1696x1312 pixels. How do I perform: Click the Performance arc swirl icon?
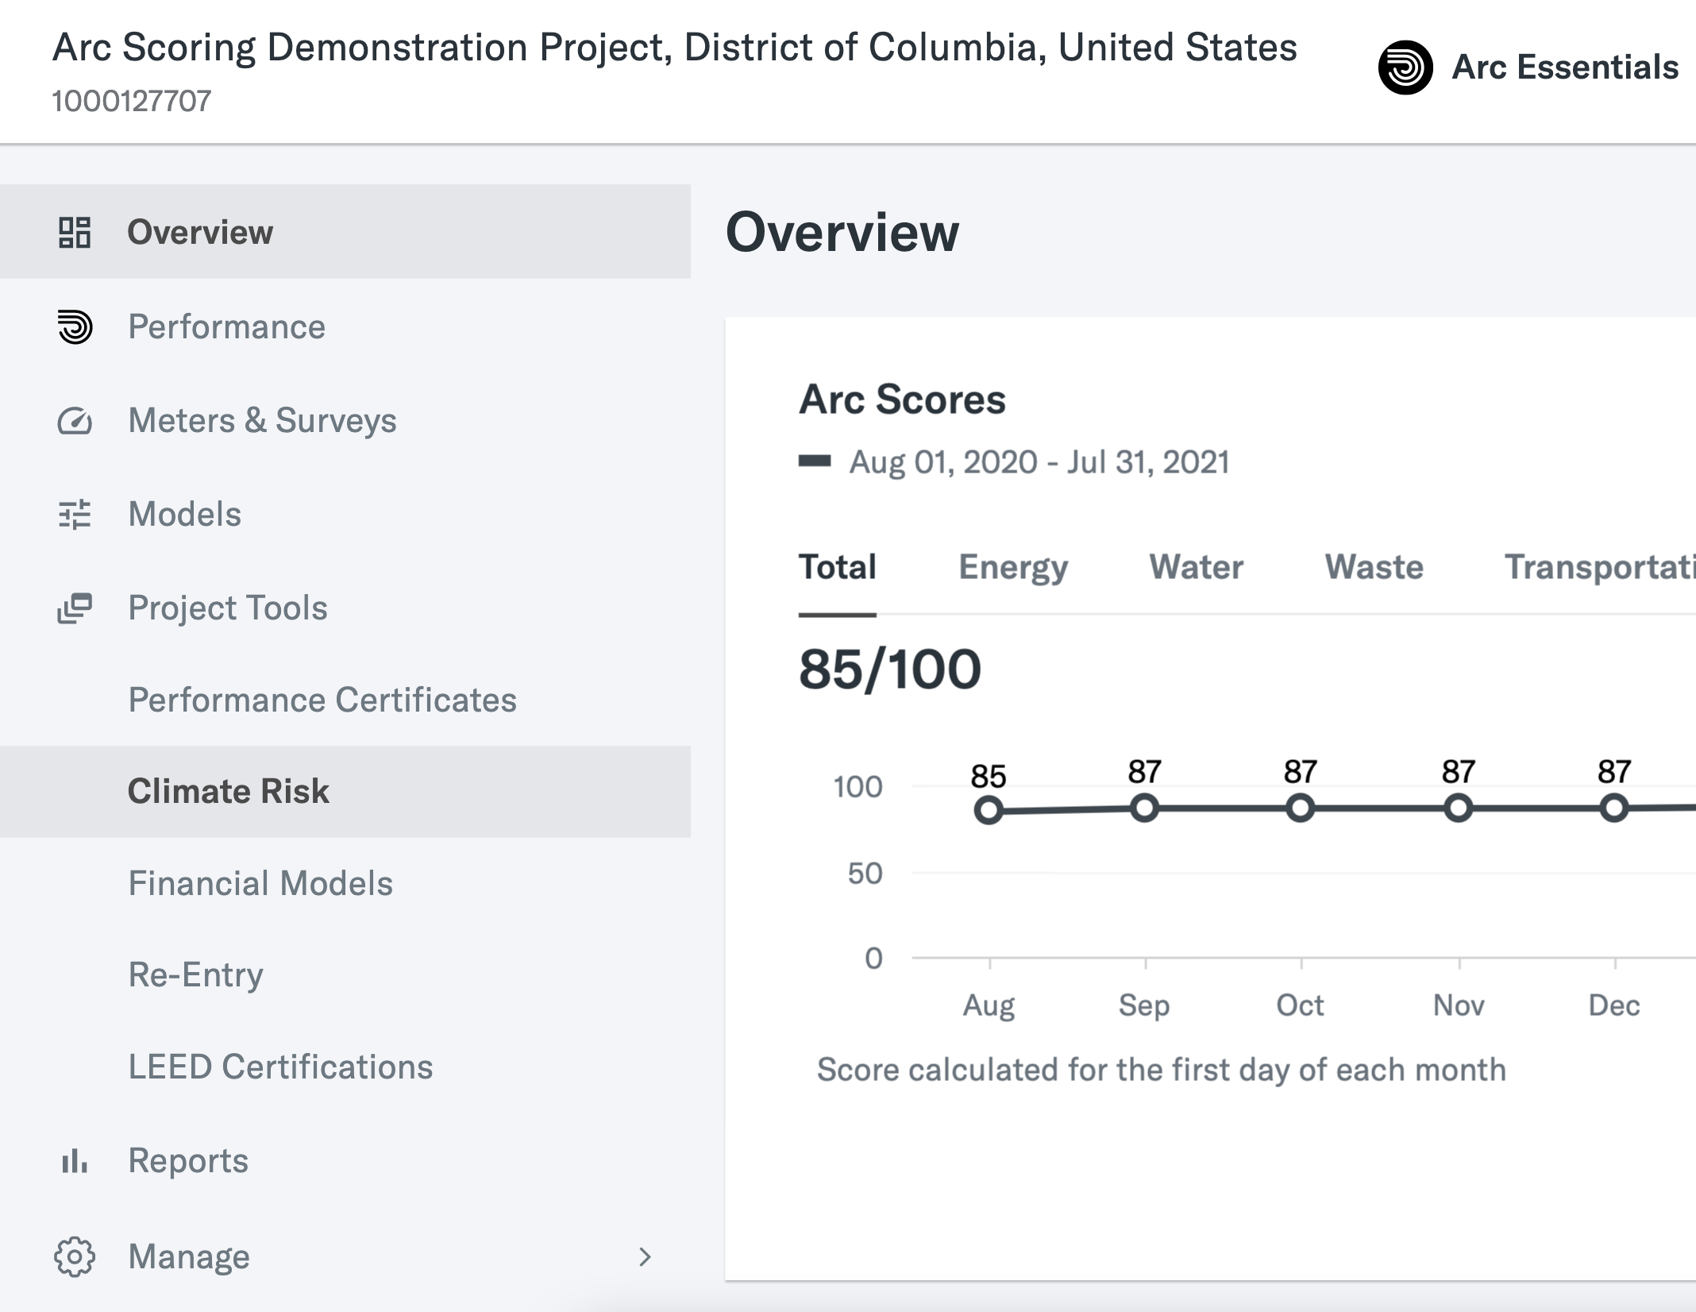click(x=75, y=326)
